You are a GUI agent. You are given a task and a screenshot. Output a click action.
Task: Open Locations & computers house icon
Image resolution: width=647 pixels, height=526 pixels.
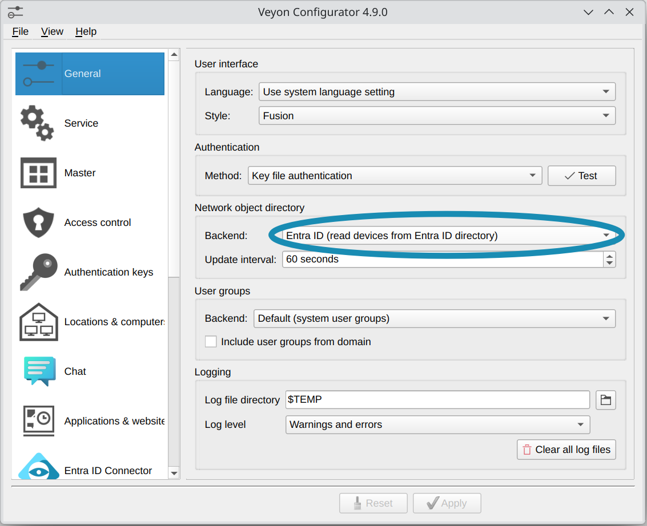[x=38, y=322]
